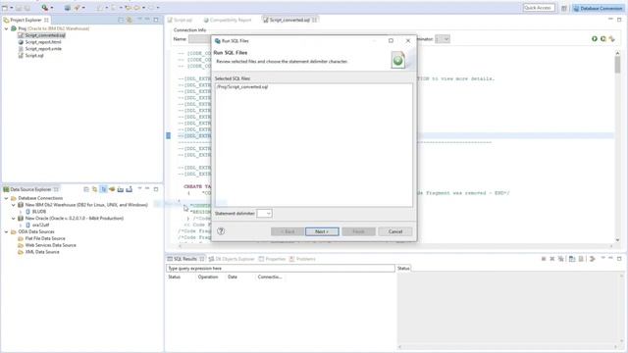Click the gray terminate icon in SQL Results toolbar
628x353 pixels.
(x=544, y=259)
